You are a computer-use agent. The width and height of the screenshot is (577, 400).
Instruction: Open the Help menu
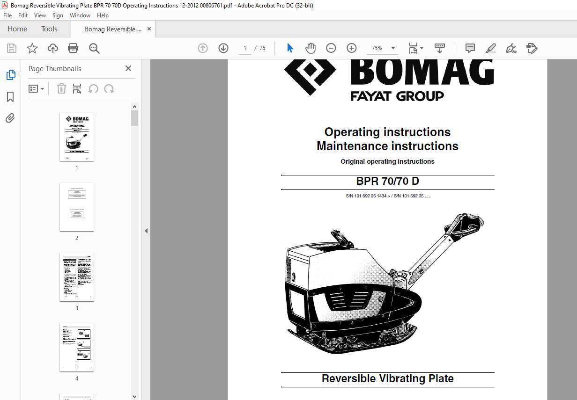(103, 15)
